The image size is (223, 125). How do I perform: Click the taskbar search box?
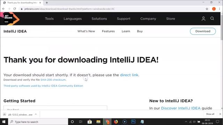[38, 122]
